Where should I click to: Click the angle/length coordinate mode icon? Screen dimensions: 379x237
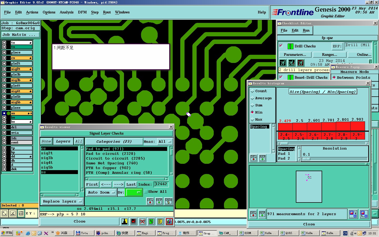(13, 213)
